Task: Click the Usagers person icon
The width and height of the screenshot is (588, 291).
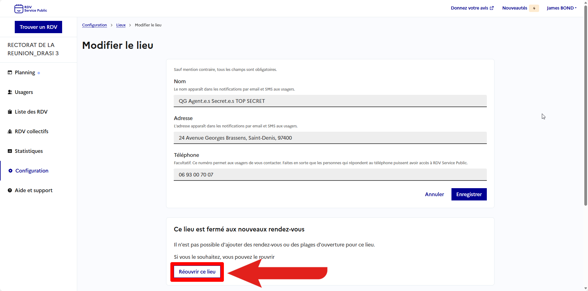Action: tap(10, 92)
